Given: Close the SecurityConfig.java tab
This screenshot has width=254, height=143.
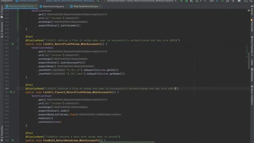Looking at the screenshot, I should tap(66, 6).
